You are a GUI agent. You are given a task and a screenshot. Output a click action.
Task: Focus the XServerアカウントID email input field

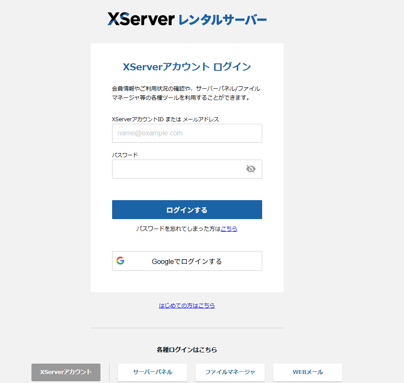[x=187, y=133]
